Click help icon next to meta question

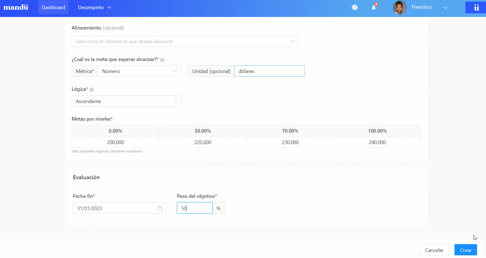point(162,60)
